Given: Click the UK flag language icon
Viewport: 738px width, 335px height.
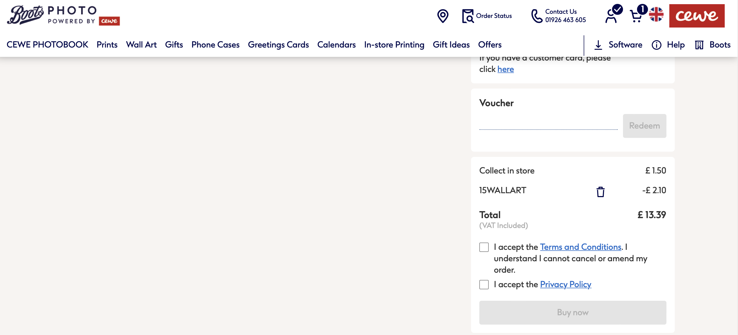Looking at the screenshot, I should (x=656, y=15).
